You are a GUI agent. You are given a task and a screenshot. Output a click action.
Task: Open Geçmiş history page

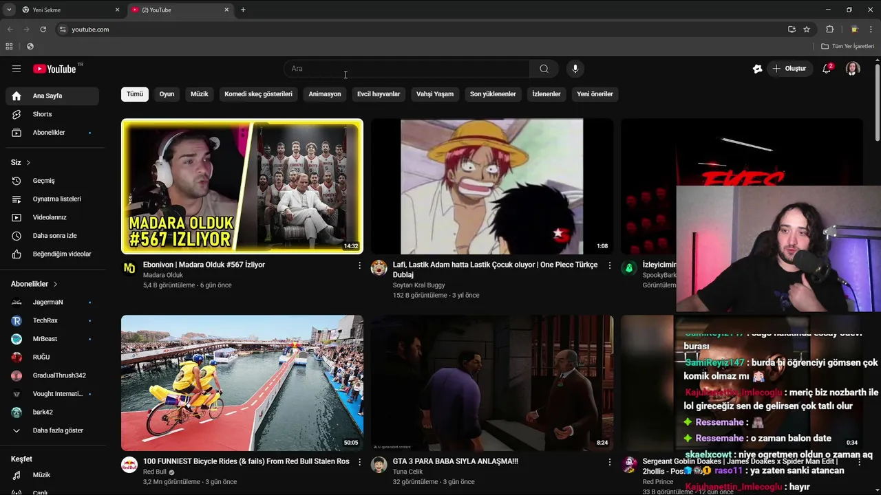(52, 181)
